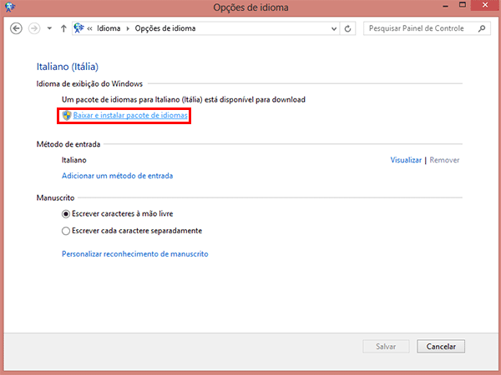Minimize the Opções de idioma window
Screen dimensions: 501x375
pos(446,6)
